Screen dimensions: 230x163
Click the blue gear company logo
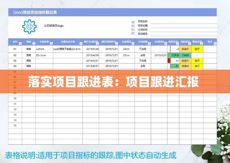tap(29, 26)
